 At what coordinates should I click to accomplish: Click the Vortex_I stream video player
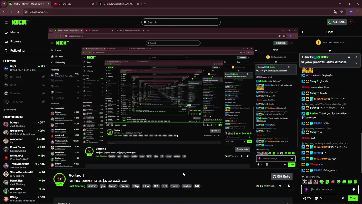pyautogui.click(x=173, y=98)
